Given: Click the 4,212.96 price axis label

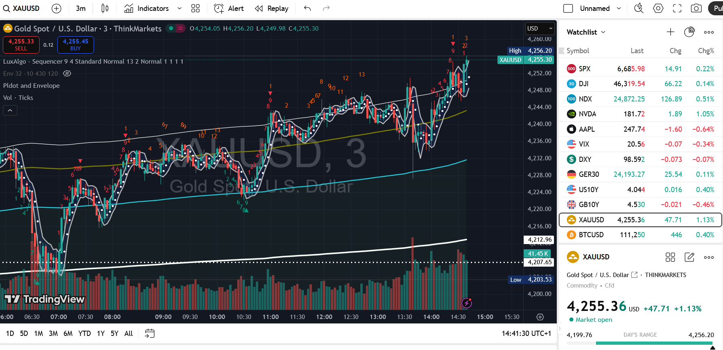Looking at the screenshot, I should pos(539,240).
